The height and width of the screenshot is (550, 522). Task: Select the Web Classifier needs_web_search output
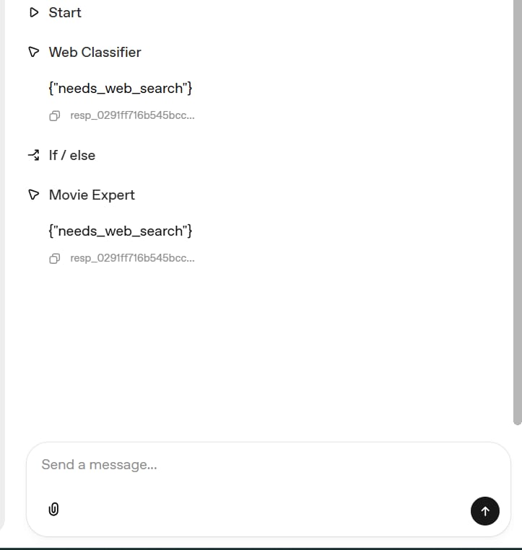click(x=121, y=89)
